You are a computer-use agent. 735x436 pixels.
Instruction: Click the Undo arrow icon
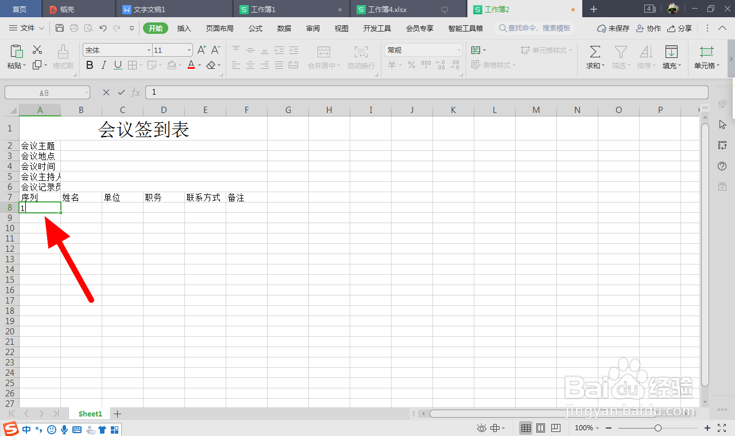click(x=103, y=28)
